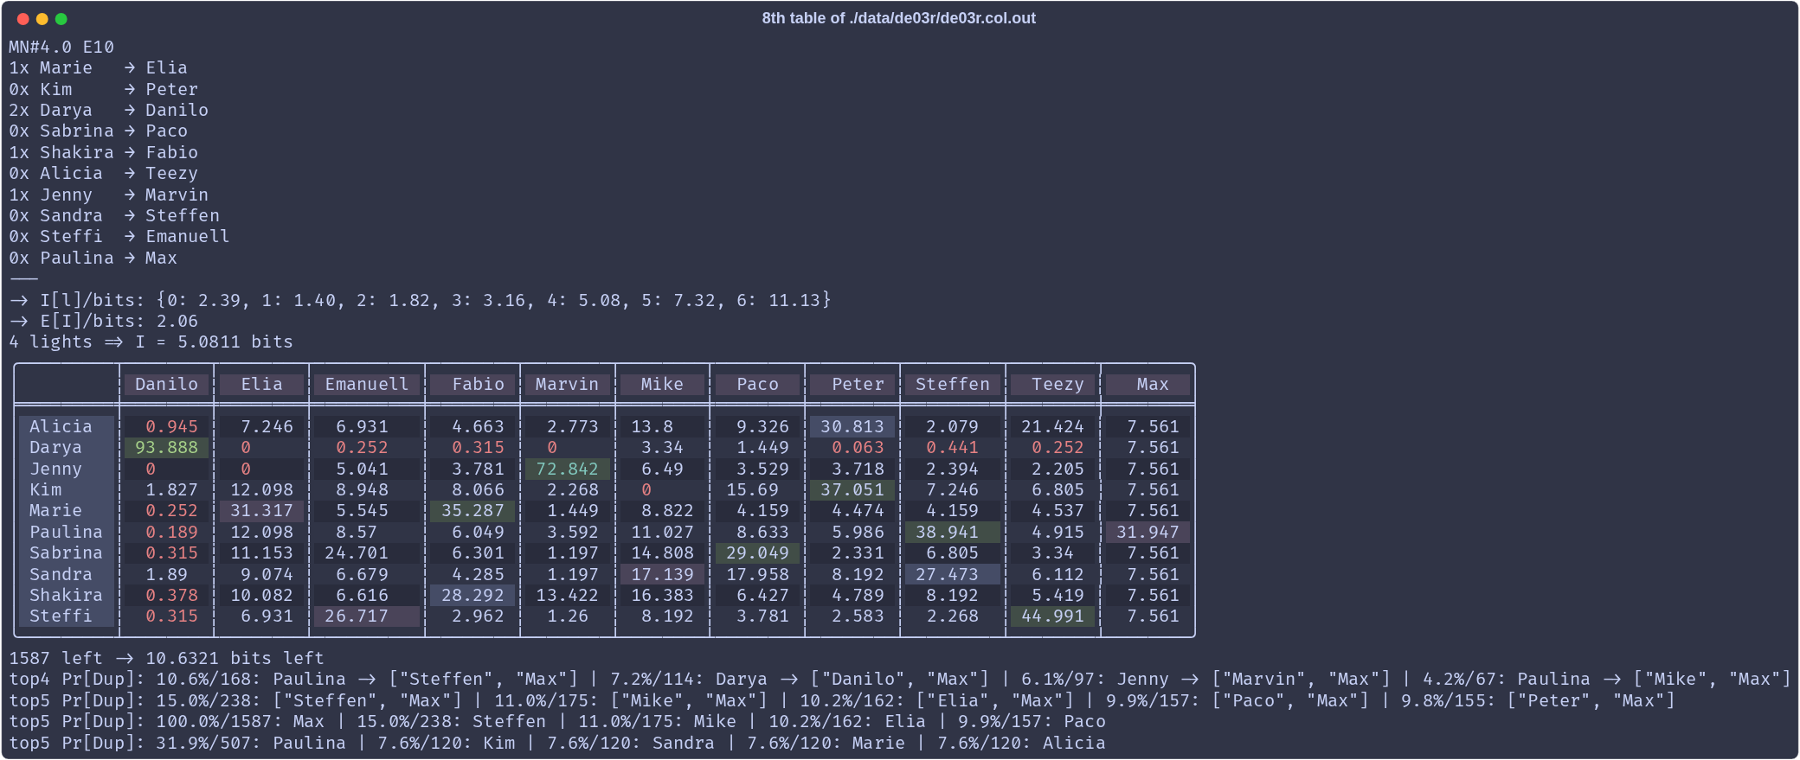Click the green 93.888 cell

(x=166, y=448)
